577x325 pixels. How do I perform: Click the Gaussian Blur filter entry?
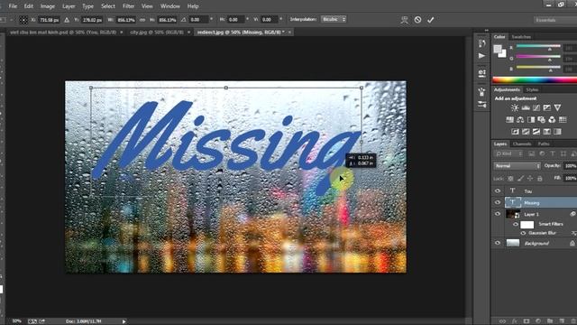click(x=542, y=233)
